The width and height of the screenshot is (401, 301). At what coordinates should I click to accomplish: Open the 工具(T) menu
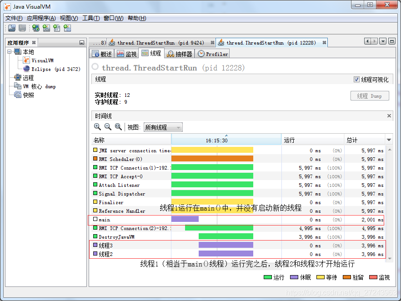click(91, 18)
